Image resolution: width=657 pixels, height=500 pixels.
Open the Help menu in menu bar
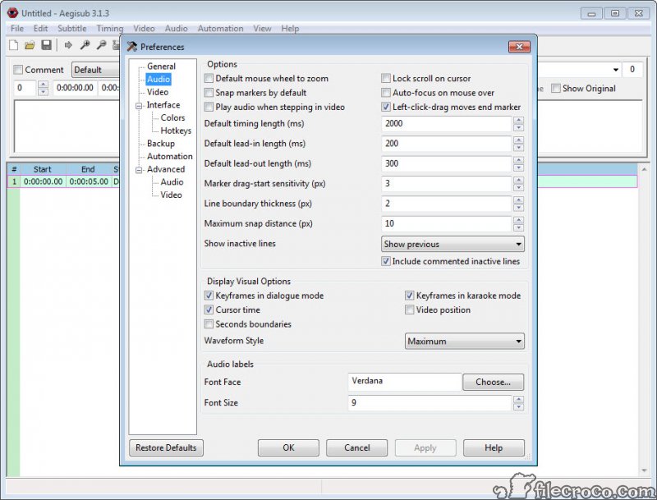tap(290, 29)
